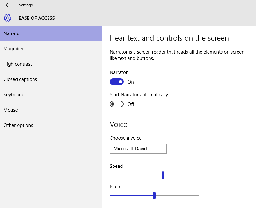Viewport: 256px width, 208px height.
Task: Turn off the Narrator toggle
Action: pos(116,82)
